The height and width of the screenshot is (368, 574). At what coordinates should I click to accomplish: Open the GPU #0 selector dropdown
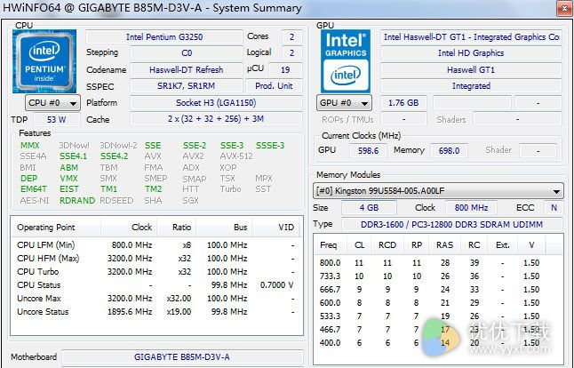click(x=344, y=103)
